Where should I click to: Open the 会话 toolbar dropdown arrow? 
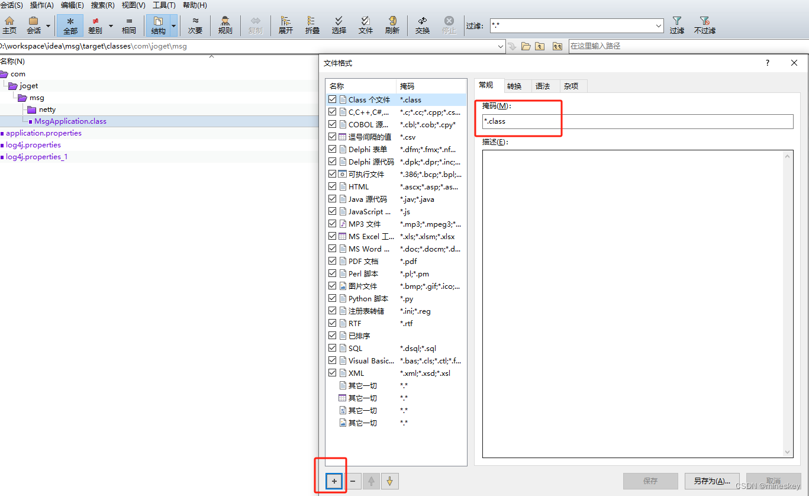pos(48,25)
